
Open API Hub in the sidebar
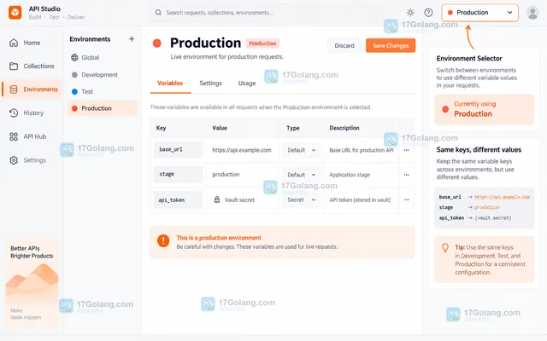(28, 136)
